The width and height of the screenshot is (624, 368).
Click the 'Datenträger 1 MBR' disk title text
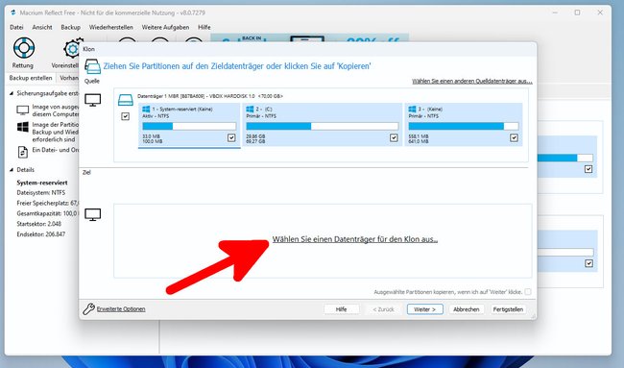(x=209, y=96)
